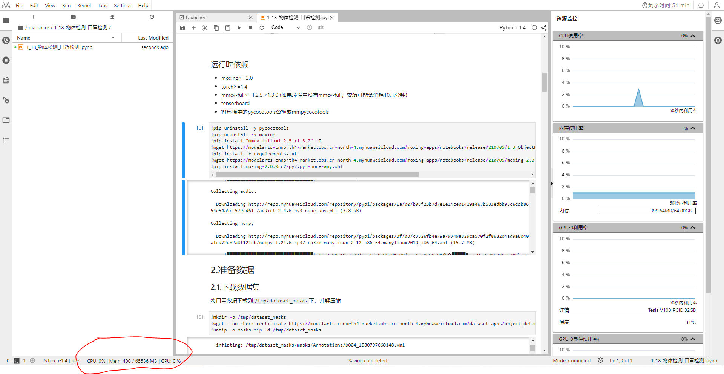Viewport: 724px width, 374px height.
Task: Run the selected cell
Action: (x=239, y=27)
